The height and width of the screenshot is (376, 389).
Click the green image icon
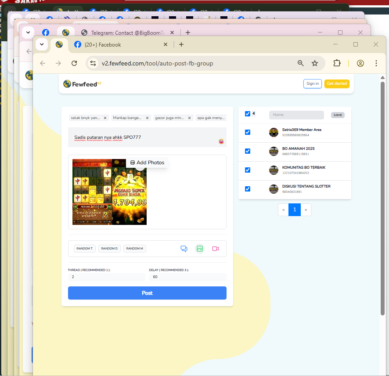200,249
